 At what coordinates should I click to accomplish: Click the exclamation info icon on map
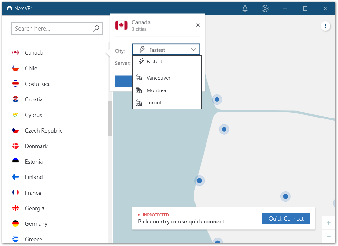tap(325, 26)
